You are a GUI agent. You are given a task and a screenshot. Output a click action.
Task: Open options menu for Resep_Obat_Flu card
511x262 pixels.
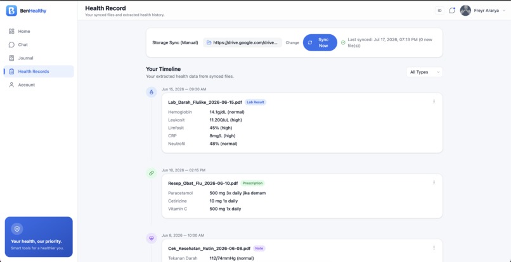pyautogui.click(x=434, y=183)
